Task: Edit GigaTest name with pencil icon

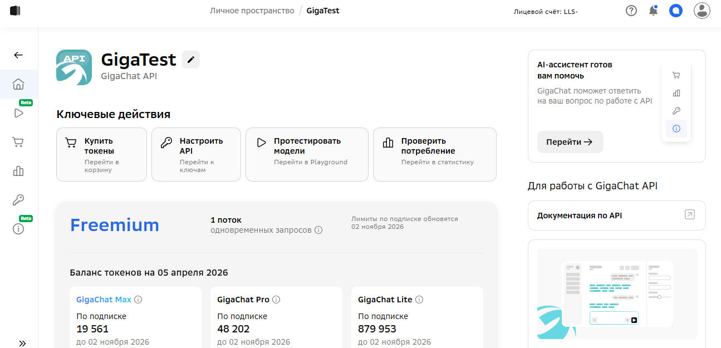Action: pos(191,60)
